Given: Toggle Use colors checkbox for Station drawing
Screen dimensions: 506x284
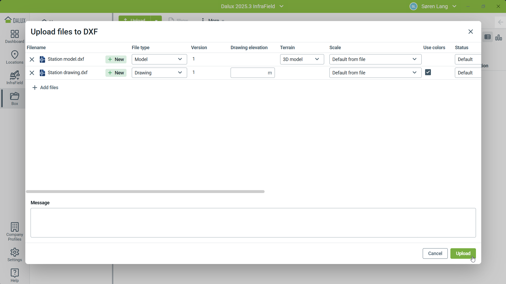Looking at the screenshot, I should (x=428, y=72).
